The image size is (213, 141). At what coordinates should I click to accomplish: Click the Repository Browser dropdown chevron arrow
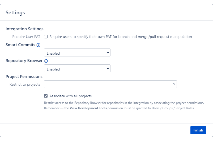tap(108, 68)
